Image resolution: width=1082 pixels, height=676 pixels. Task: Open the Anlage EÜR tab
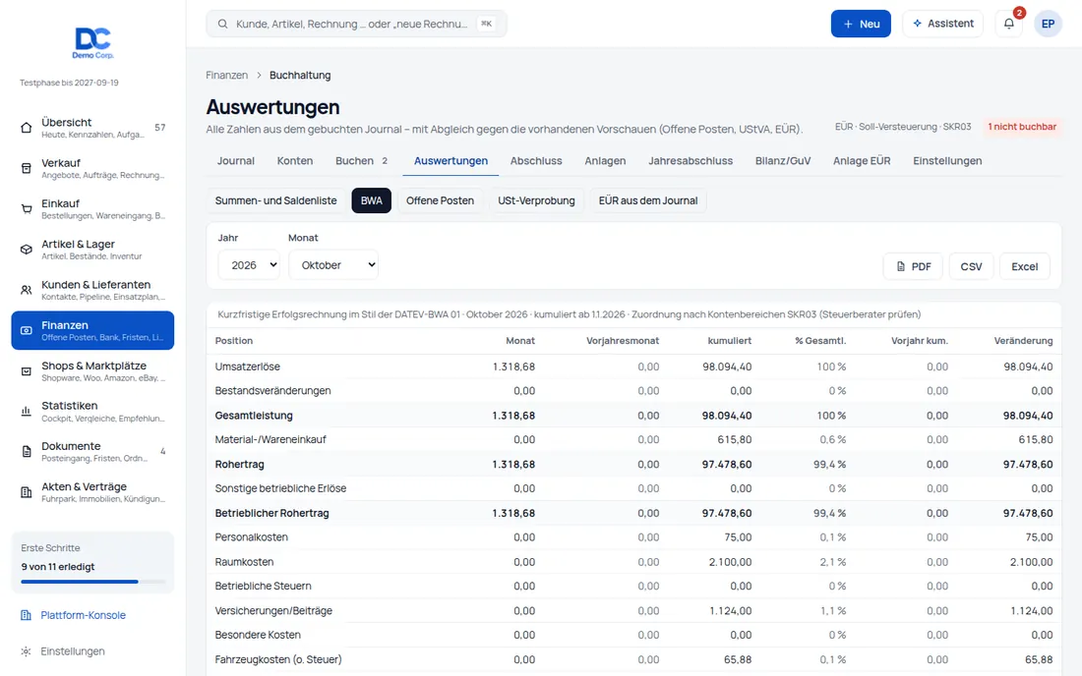pos(862,160)
